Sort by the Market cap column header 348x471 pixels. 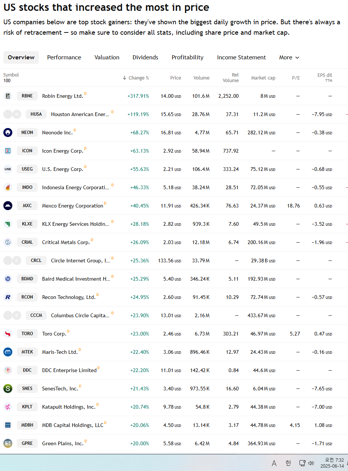263,78
